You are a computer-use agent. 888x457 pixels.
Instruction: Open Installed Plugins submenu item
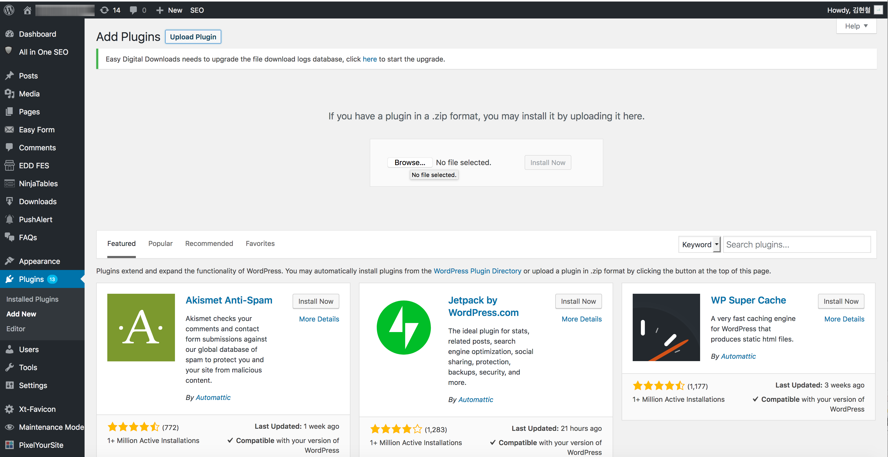pos(33,299)
